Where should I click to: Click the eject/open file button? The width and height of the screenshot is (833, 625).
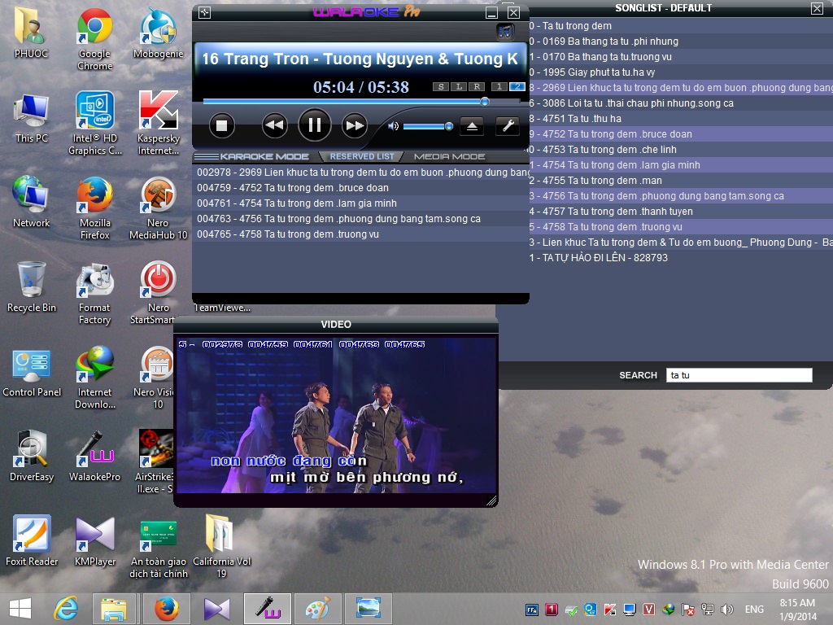click(472, 126)
